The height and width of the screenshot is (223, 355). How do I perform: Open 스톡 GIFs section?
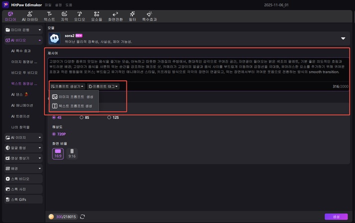(23, 200)
